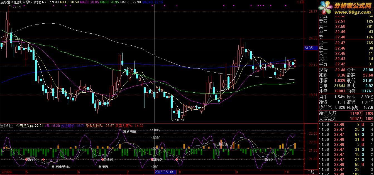Click the 14:56 trade row with volume 67 S

tap(346, 134)
